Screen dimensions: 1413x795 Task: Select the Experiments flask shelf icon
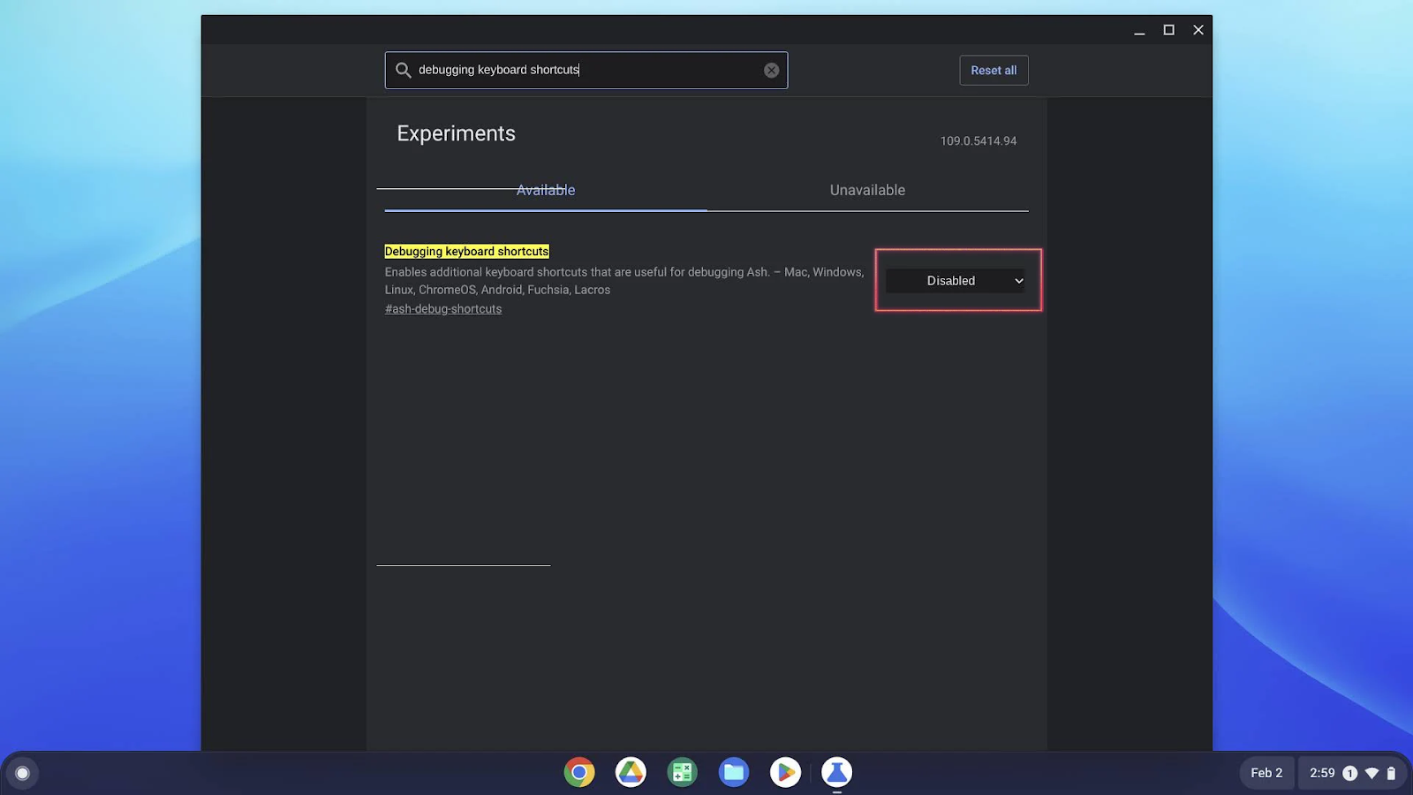(x=836, y=773)
